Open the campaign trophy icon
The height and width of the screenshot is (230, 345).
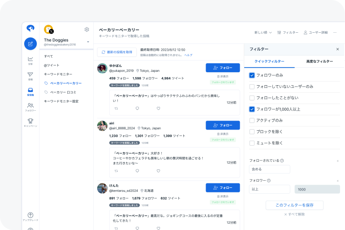tap(30, 121)
